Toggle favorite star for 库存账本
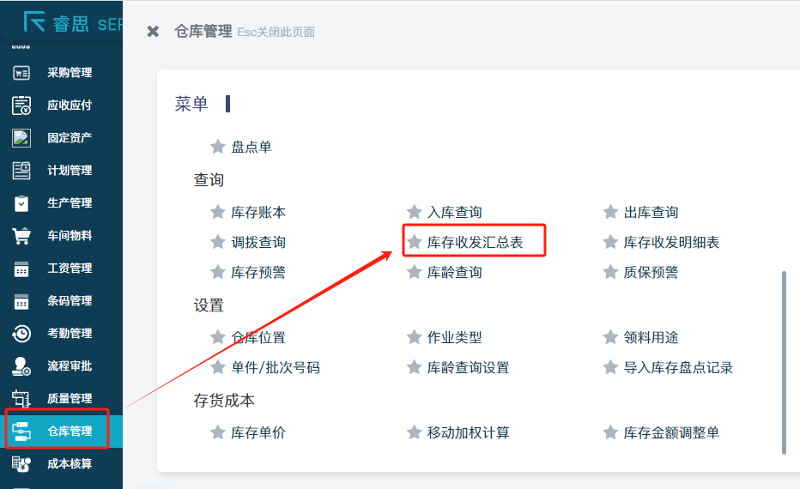800x489 pixels. [218, 212]
